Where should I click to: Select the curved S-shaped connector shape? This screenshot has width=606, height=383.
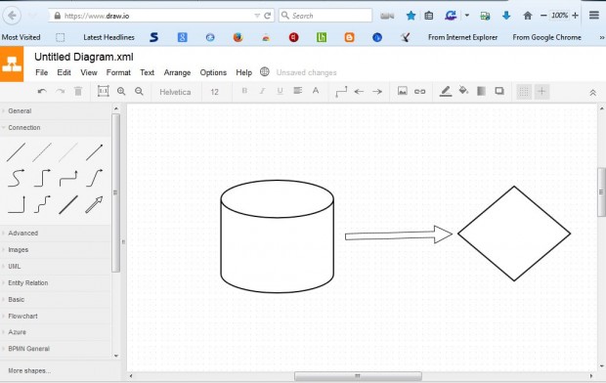16,178
